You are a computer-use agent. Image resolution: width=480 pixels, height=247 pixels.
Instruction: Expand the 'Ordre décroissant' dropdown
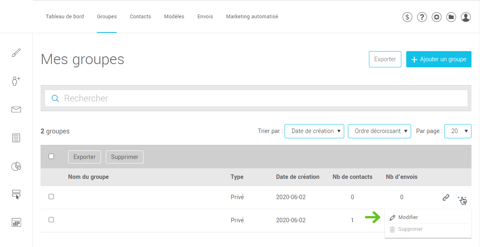coord(379,131)
